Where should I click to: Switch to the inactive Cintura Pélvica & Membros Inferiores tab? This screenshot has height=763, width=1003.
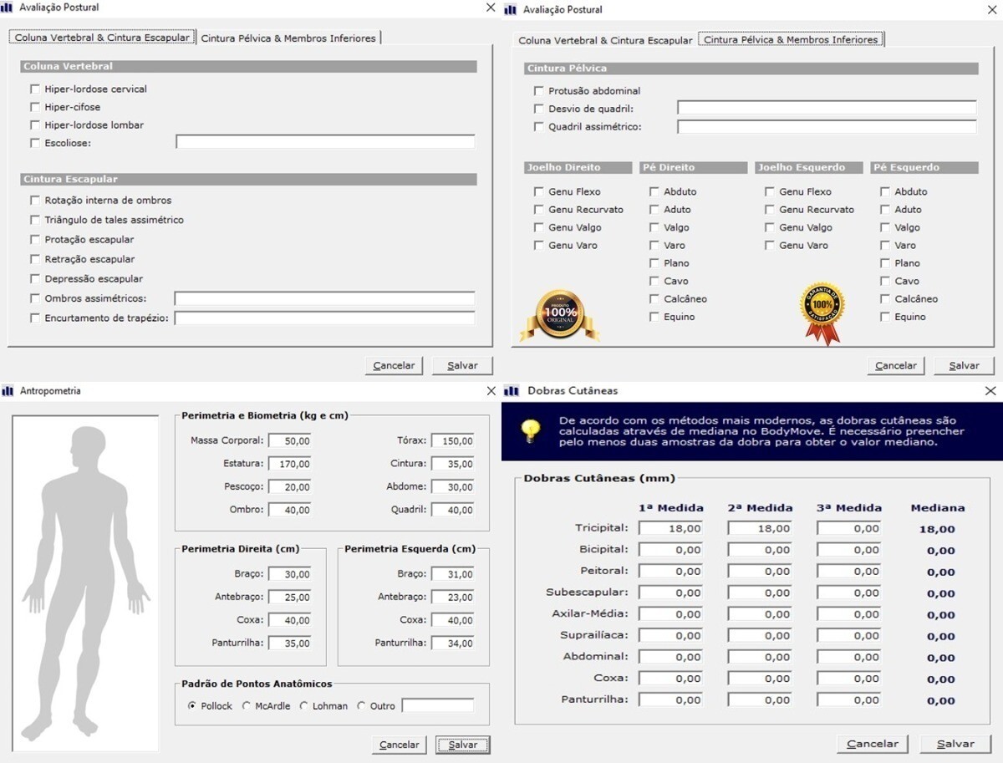(x=288, y=38)
